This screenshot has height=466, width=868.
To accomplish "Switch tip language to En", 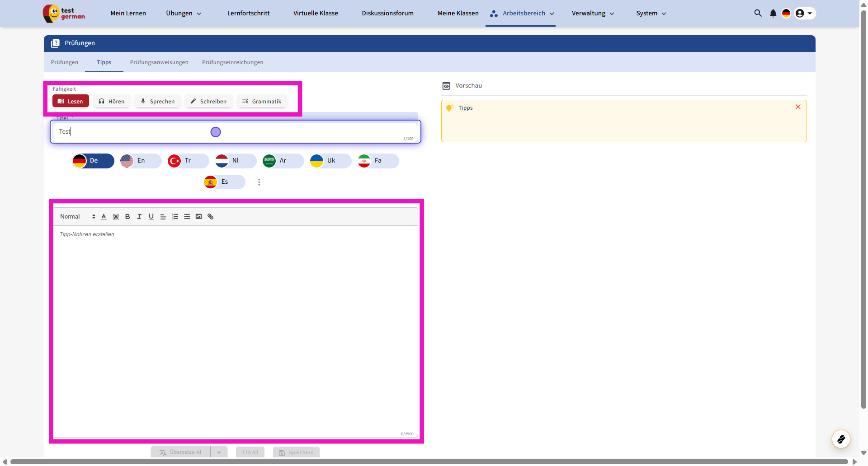I will point(140,161).
